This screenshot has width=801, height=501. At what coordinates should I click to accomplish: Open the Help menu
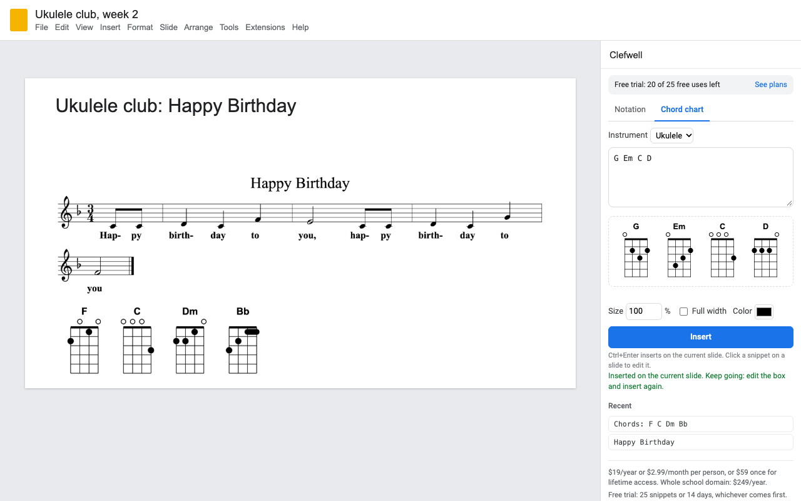300,28
